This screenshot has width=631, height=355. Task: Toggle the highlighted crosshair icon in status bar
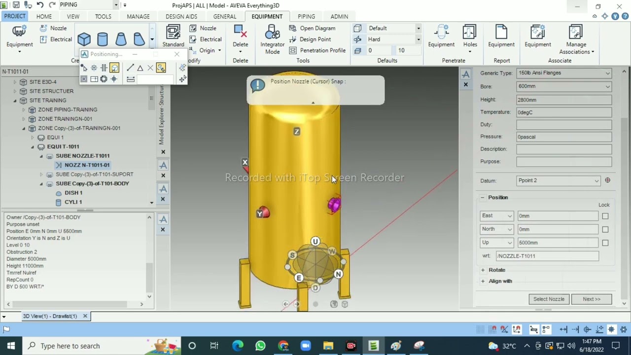(x=611, y=329)
